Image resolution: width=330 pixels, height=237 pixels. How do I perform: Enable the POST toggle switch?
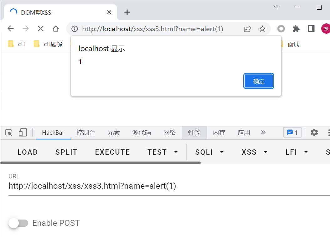(x=18, y=223)
